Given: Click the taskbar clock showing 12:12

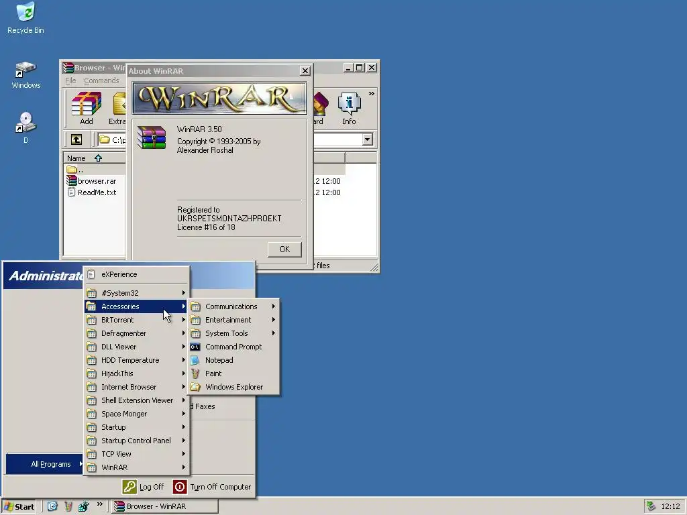Looking at the screenshot, I should pos(670,507).
